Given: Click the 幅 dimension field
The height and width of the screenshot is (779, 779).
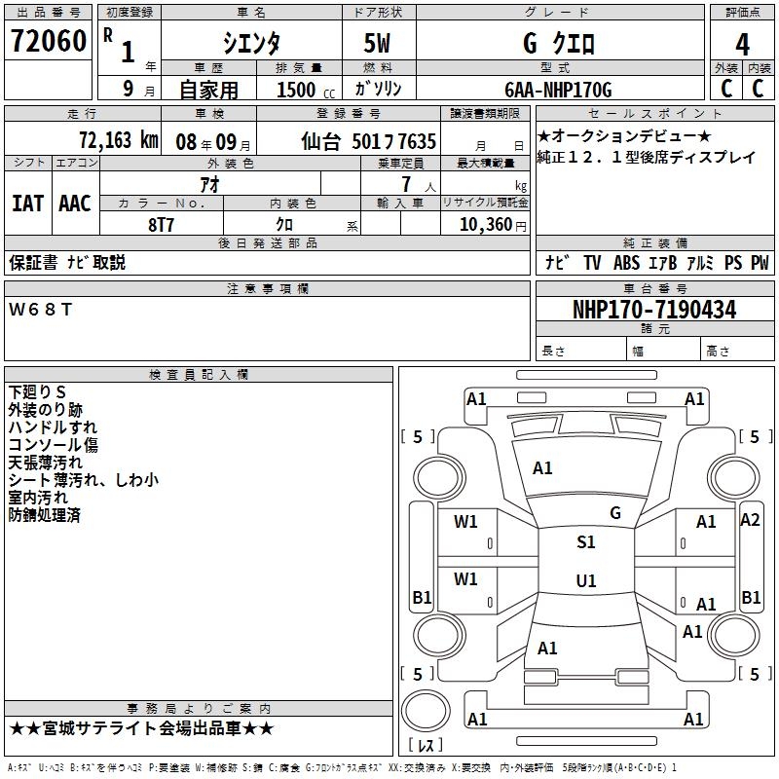Looking at the screenshot, I should tap(664, 350).
